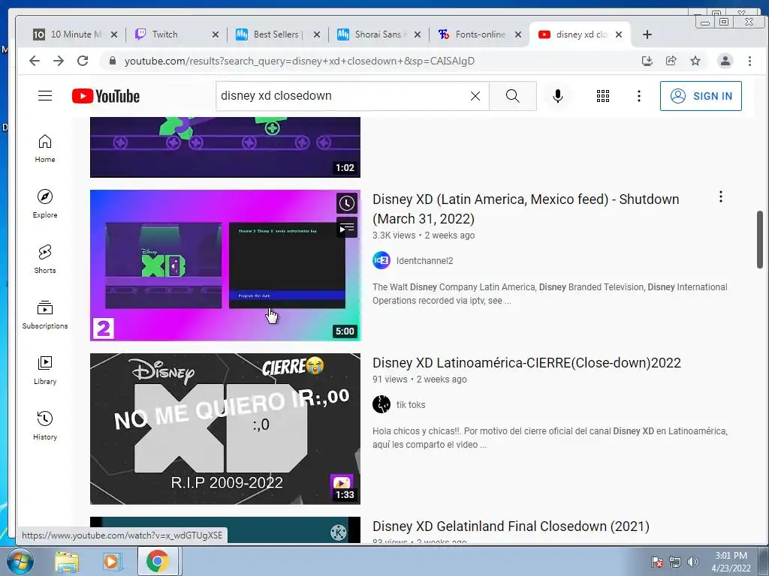Open Shorts in the sidebar

[x=45, y=259]
